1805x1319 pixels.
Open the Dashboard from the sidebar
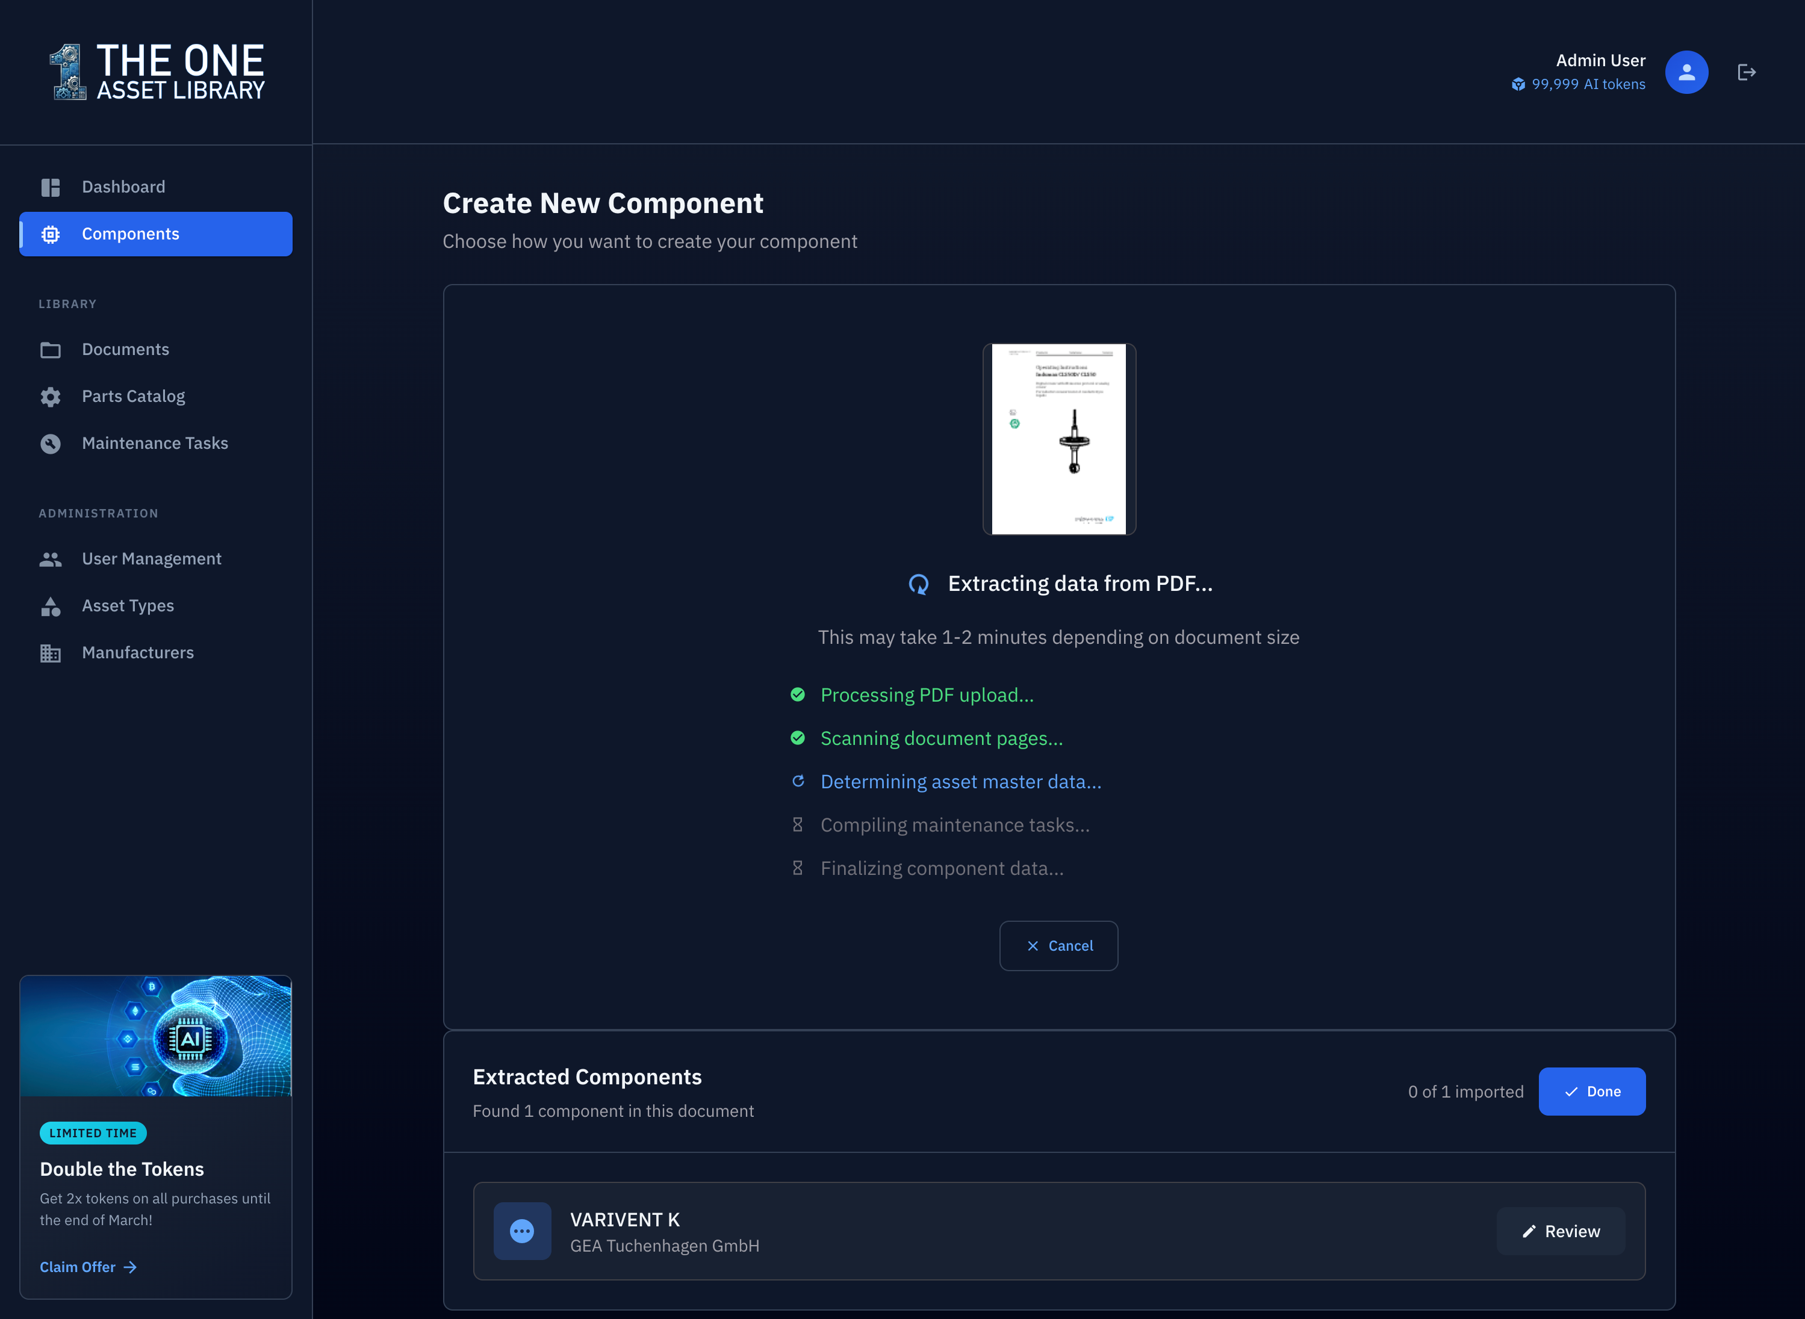coord(123,187)
